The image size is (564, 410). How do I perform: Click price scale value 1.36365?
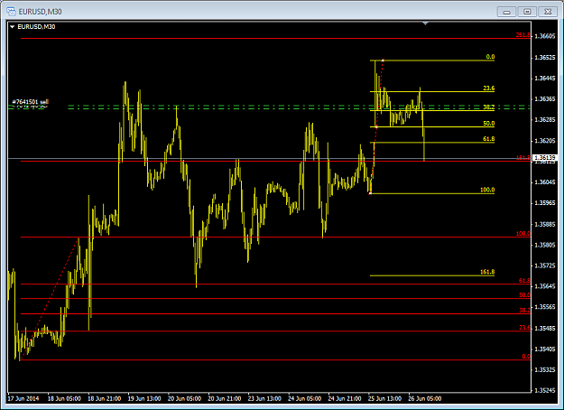pyautogui.click(x=545, y=99)
